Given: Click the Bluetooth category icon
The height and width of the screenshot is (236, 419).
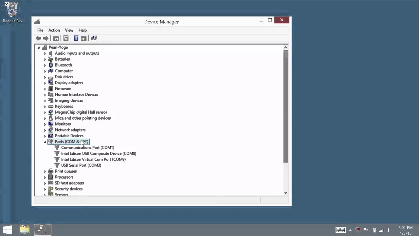Looking at the screenshot, I should tap(51, 65).
